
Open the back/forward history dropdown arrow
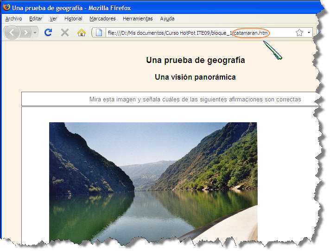coord(35,32)
